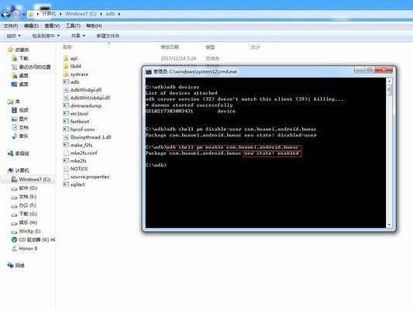
Task: Select WinXp (I:) drive in sidebar
Action: coord(26,231)
